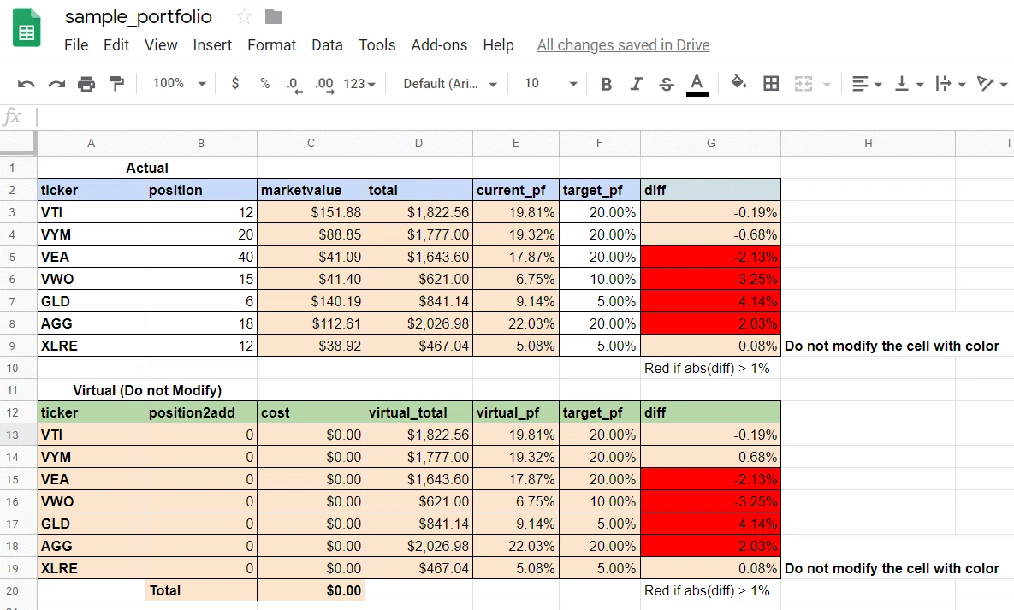Select column G header
The image size is (1014, 610).
(x=711, y=143)
